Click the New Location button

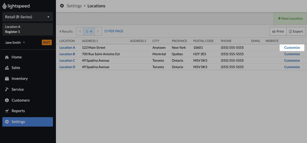[x=290, y=18]
